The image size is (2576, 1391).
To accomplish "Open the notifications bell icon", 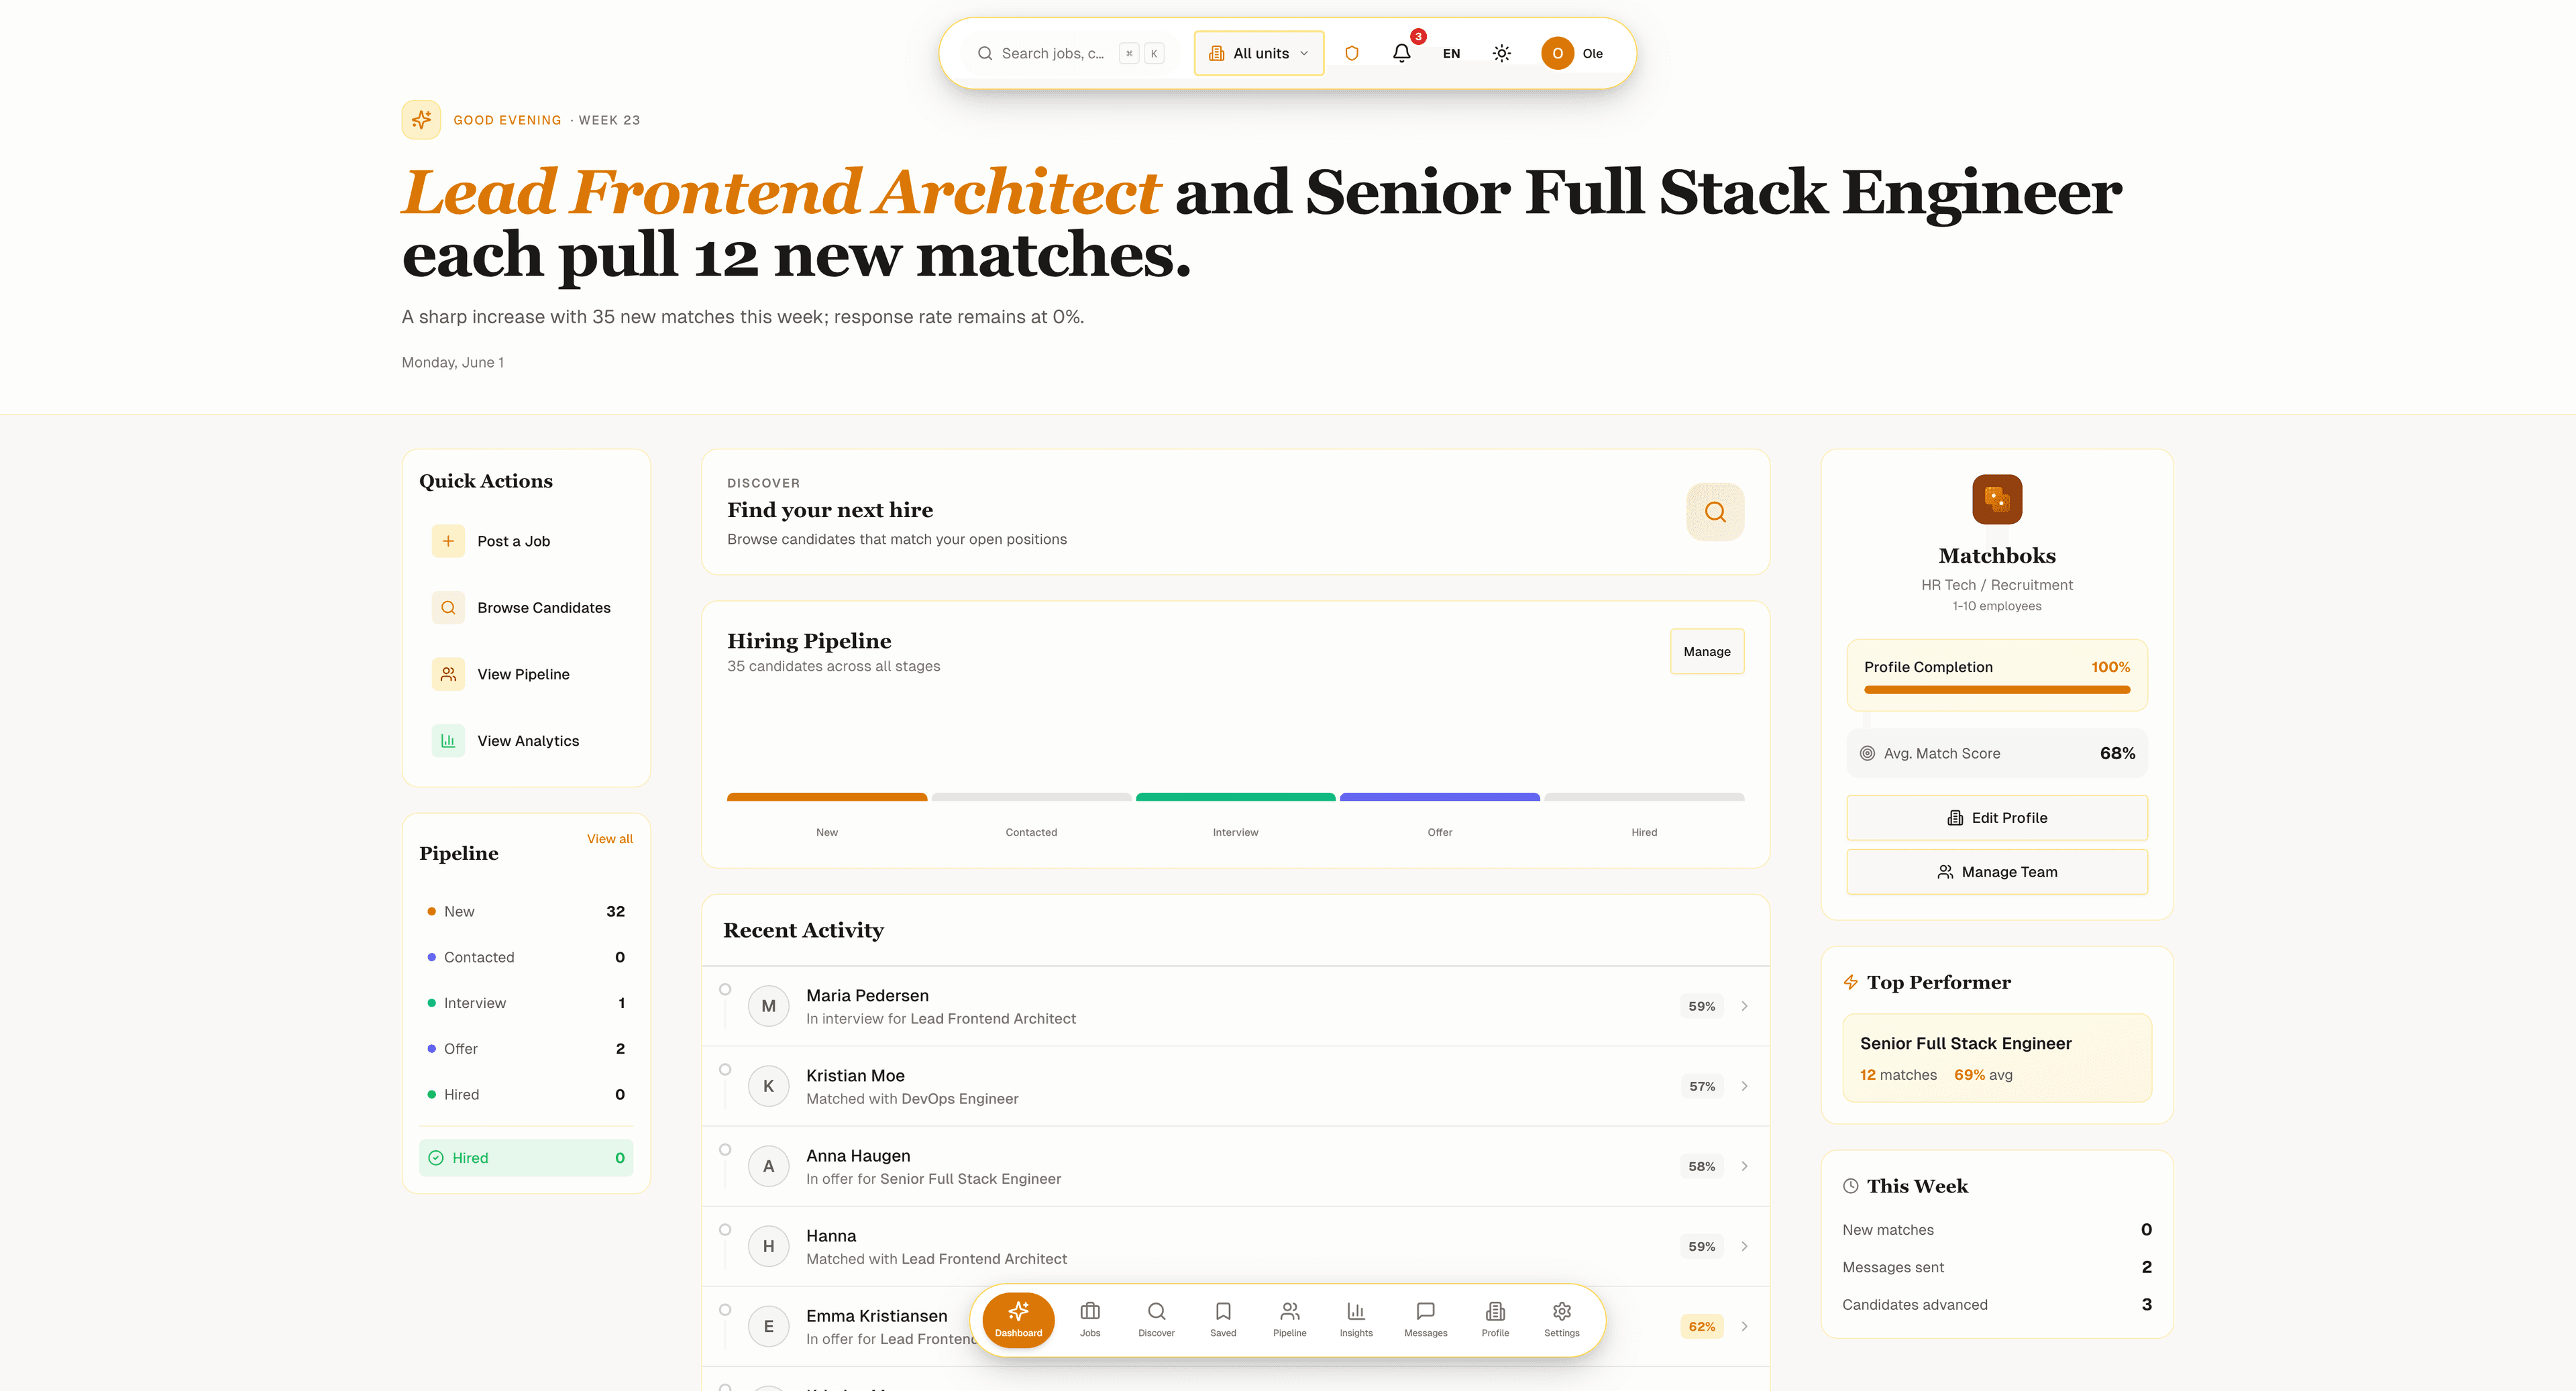I will point(1401,53).
